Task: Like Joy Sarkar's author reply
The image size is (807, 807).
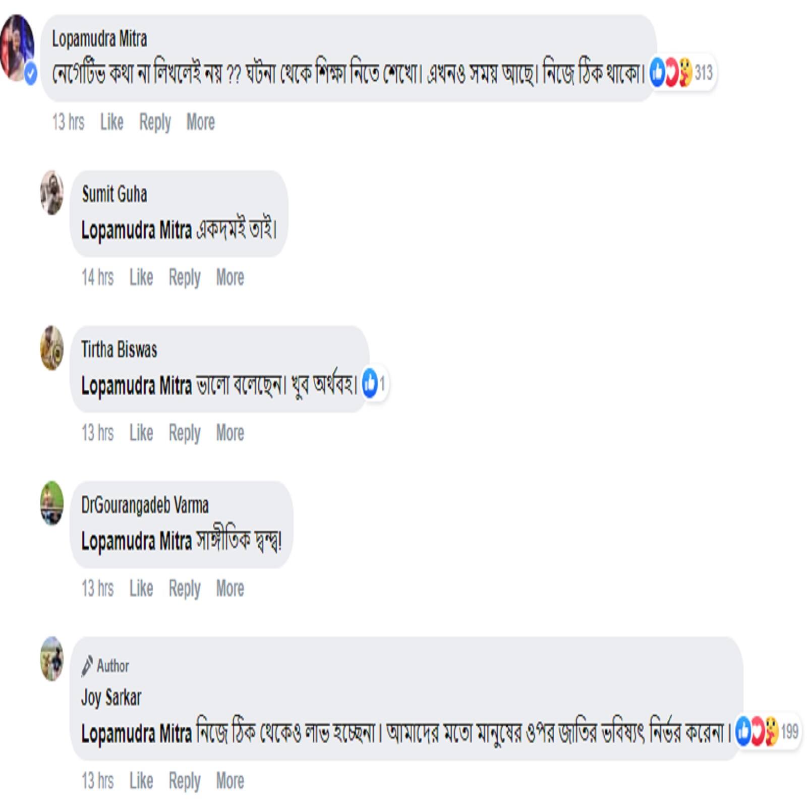Action: (x=141, y=781)
